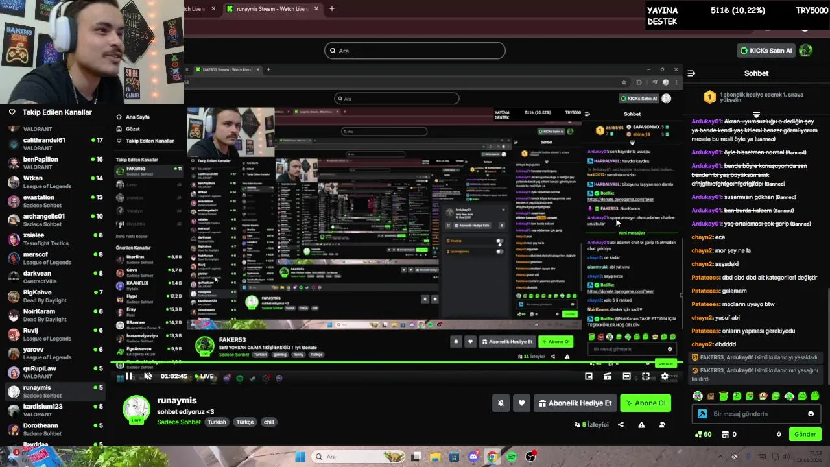Open kardisium123 channel in sidebar

tap(54, 411)
